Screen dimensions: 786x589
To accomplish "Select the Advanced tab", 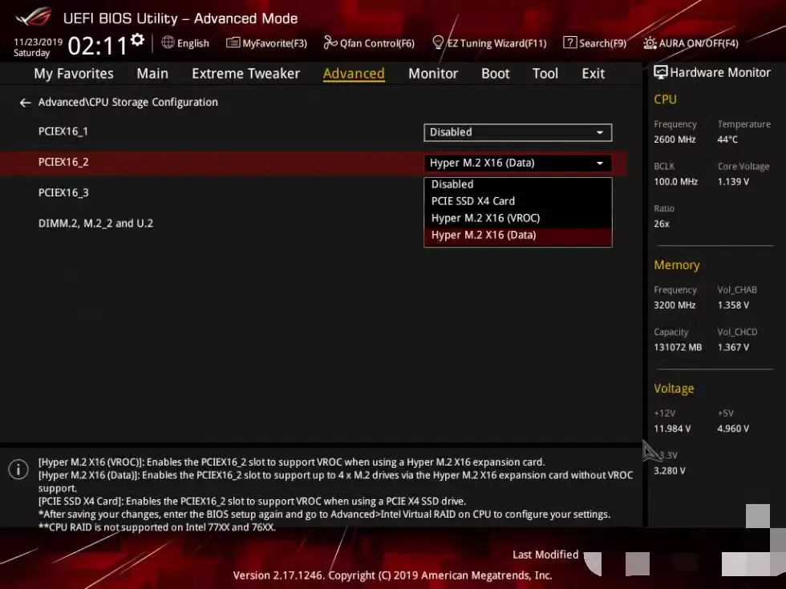I will click(x=354, y=74).
